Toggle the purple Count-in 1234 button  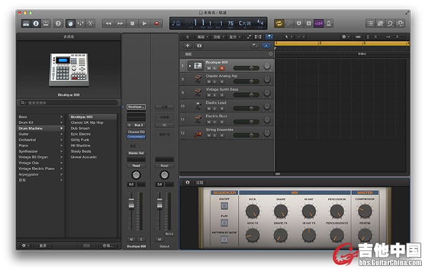[318, 24]
